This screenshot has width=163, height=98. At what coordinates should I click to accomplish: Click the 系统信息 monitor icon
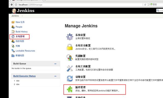[70, 97]
